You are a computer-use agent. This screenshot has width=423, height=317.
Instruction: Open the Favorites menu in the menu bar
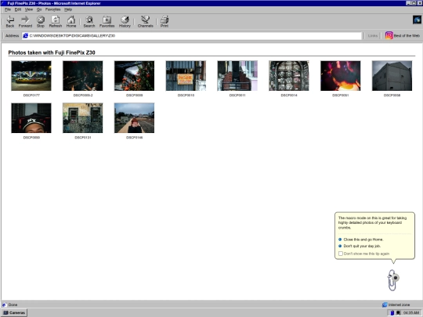[53, 9]
